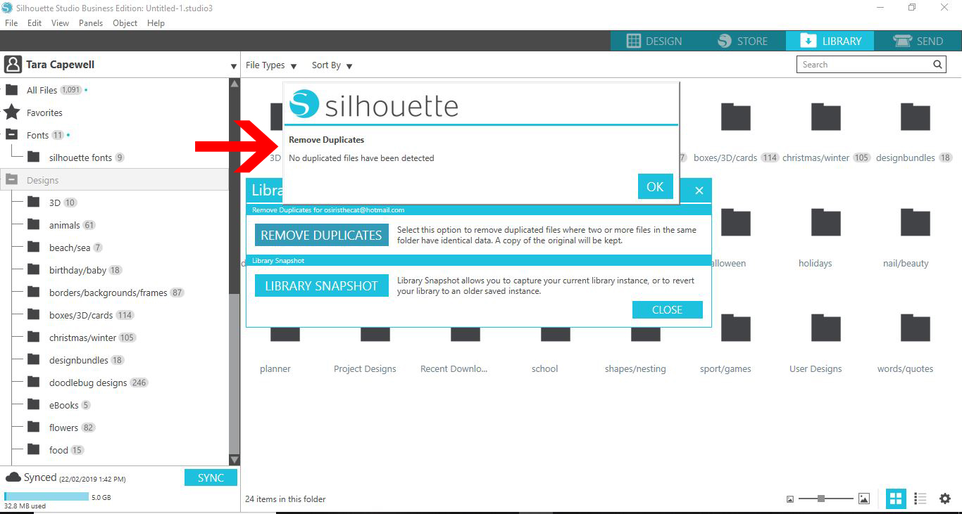
Task: Open the Object menu
Action: (x=125, y=23)
